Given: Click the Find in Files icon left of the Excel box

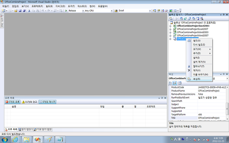Looking at the screenshot, I should click(x=116, y=11).
